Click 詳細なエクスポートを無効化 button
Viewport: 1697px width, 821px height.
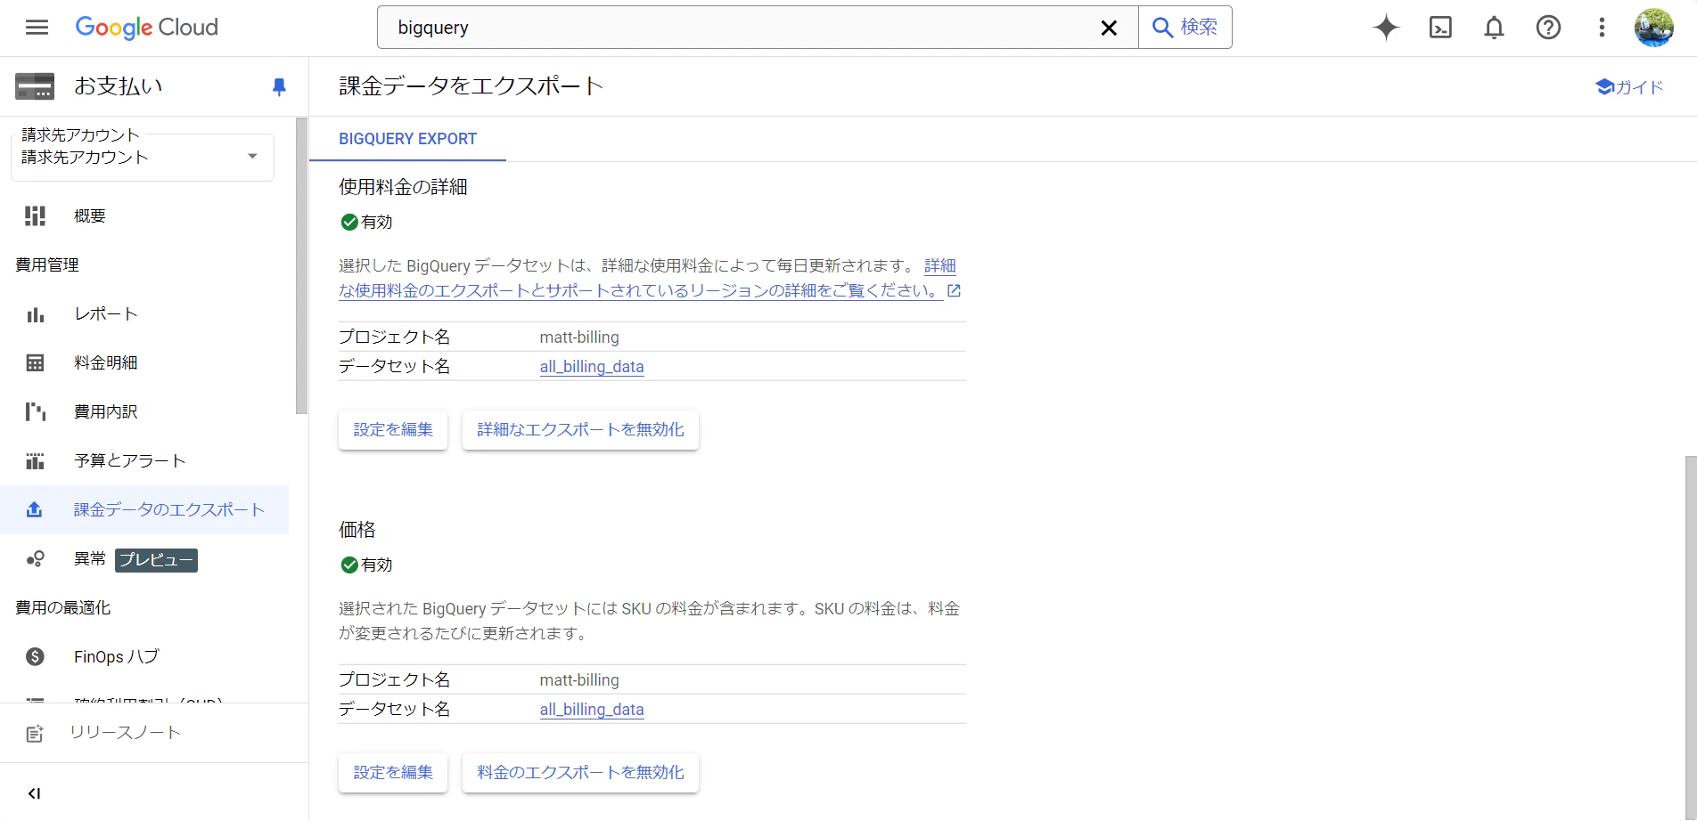(580, 430)
